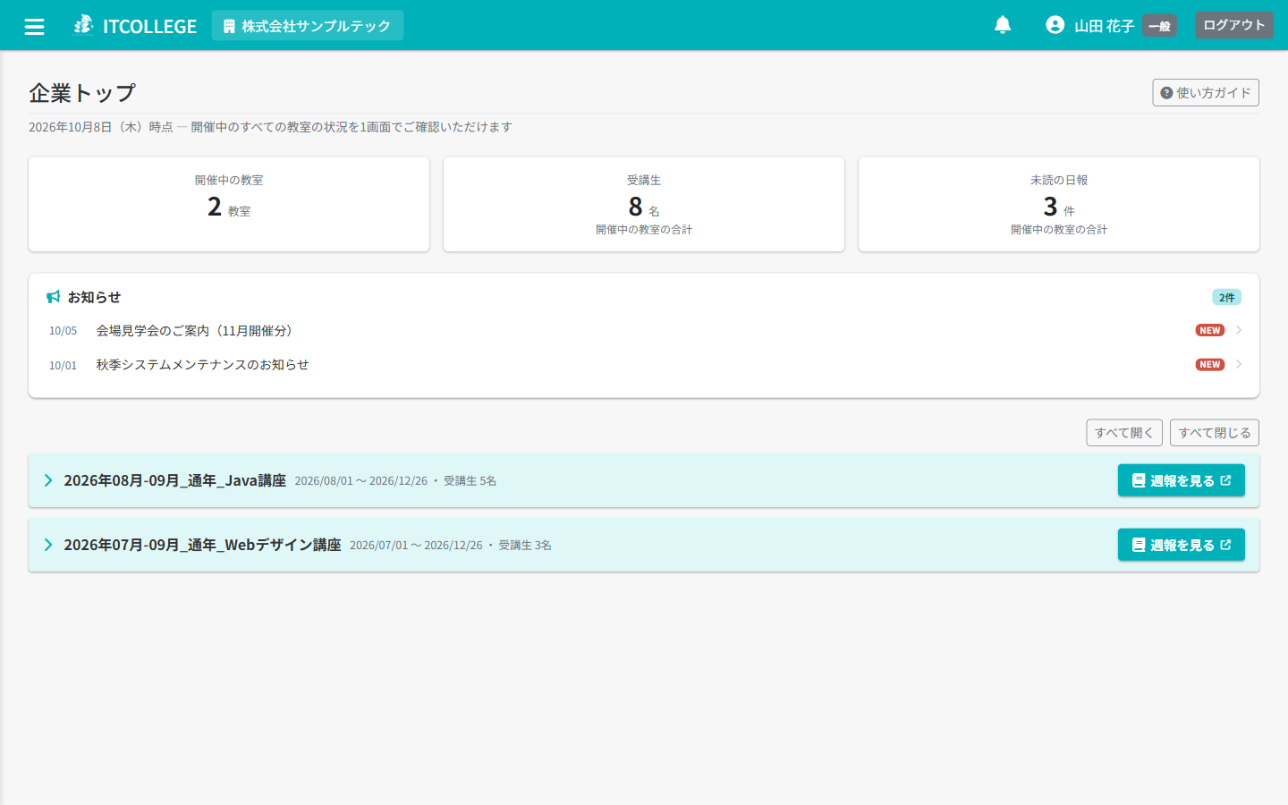Click the 山田 花子 user name
Image resolution: width=1288 pixels, height=805 pixels.
(x=1104, y=26)
